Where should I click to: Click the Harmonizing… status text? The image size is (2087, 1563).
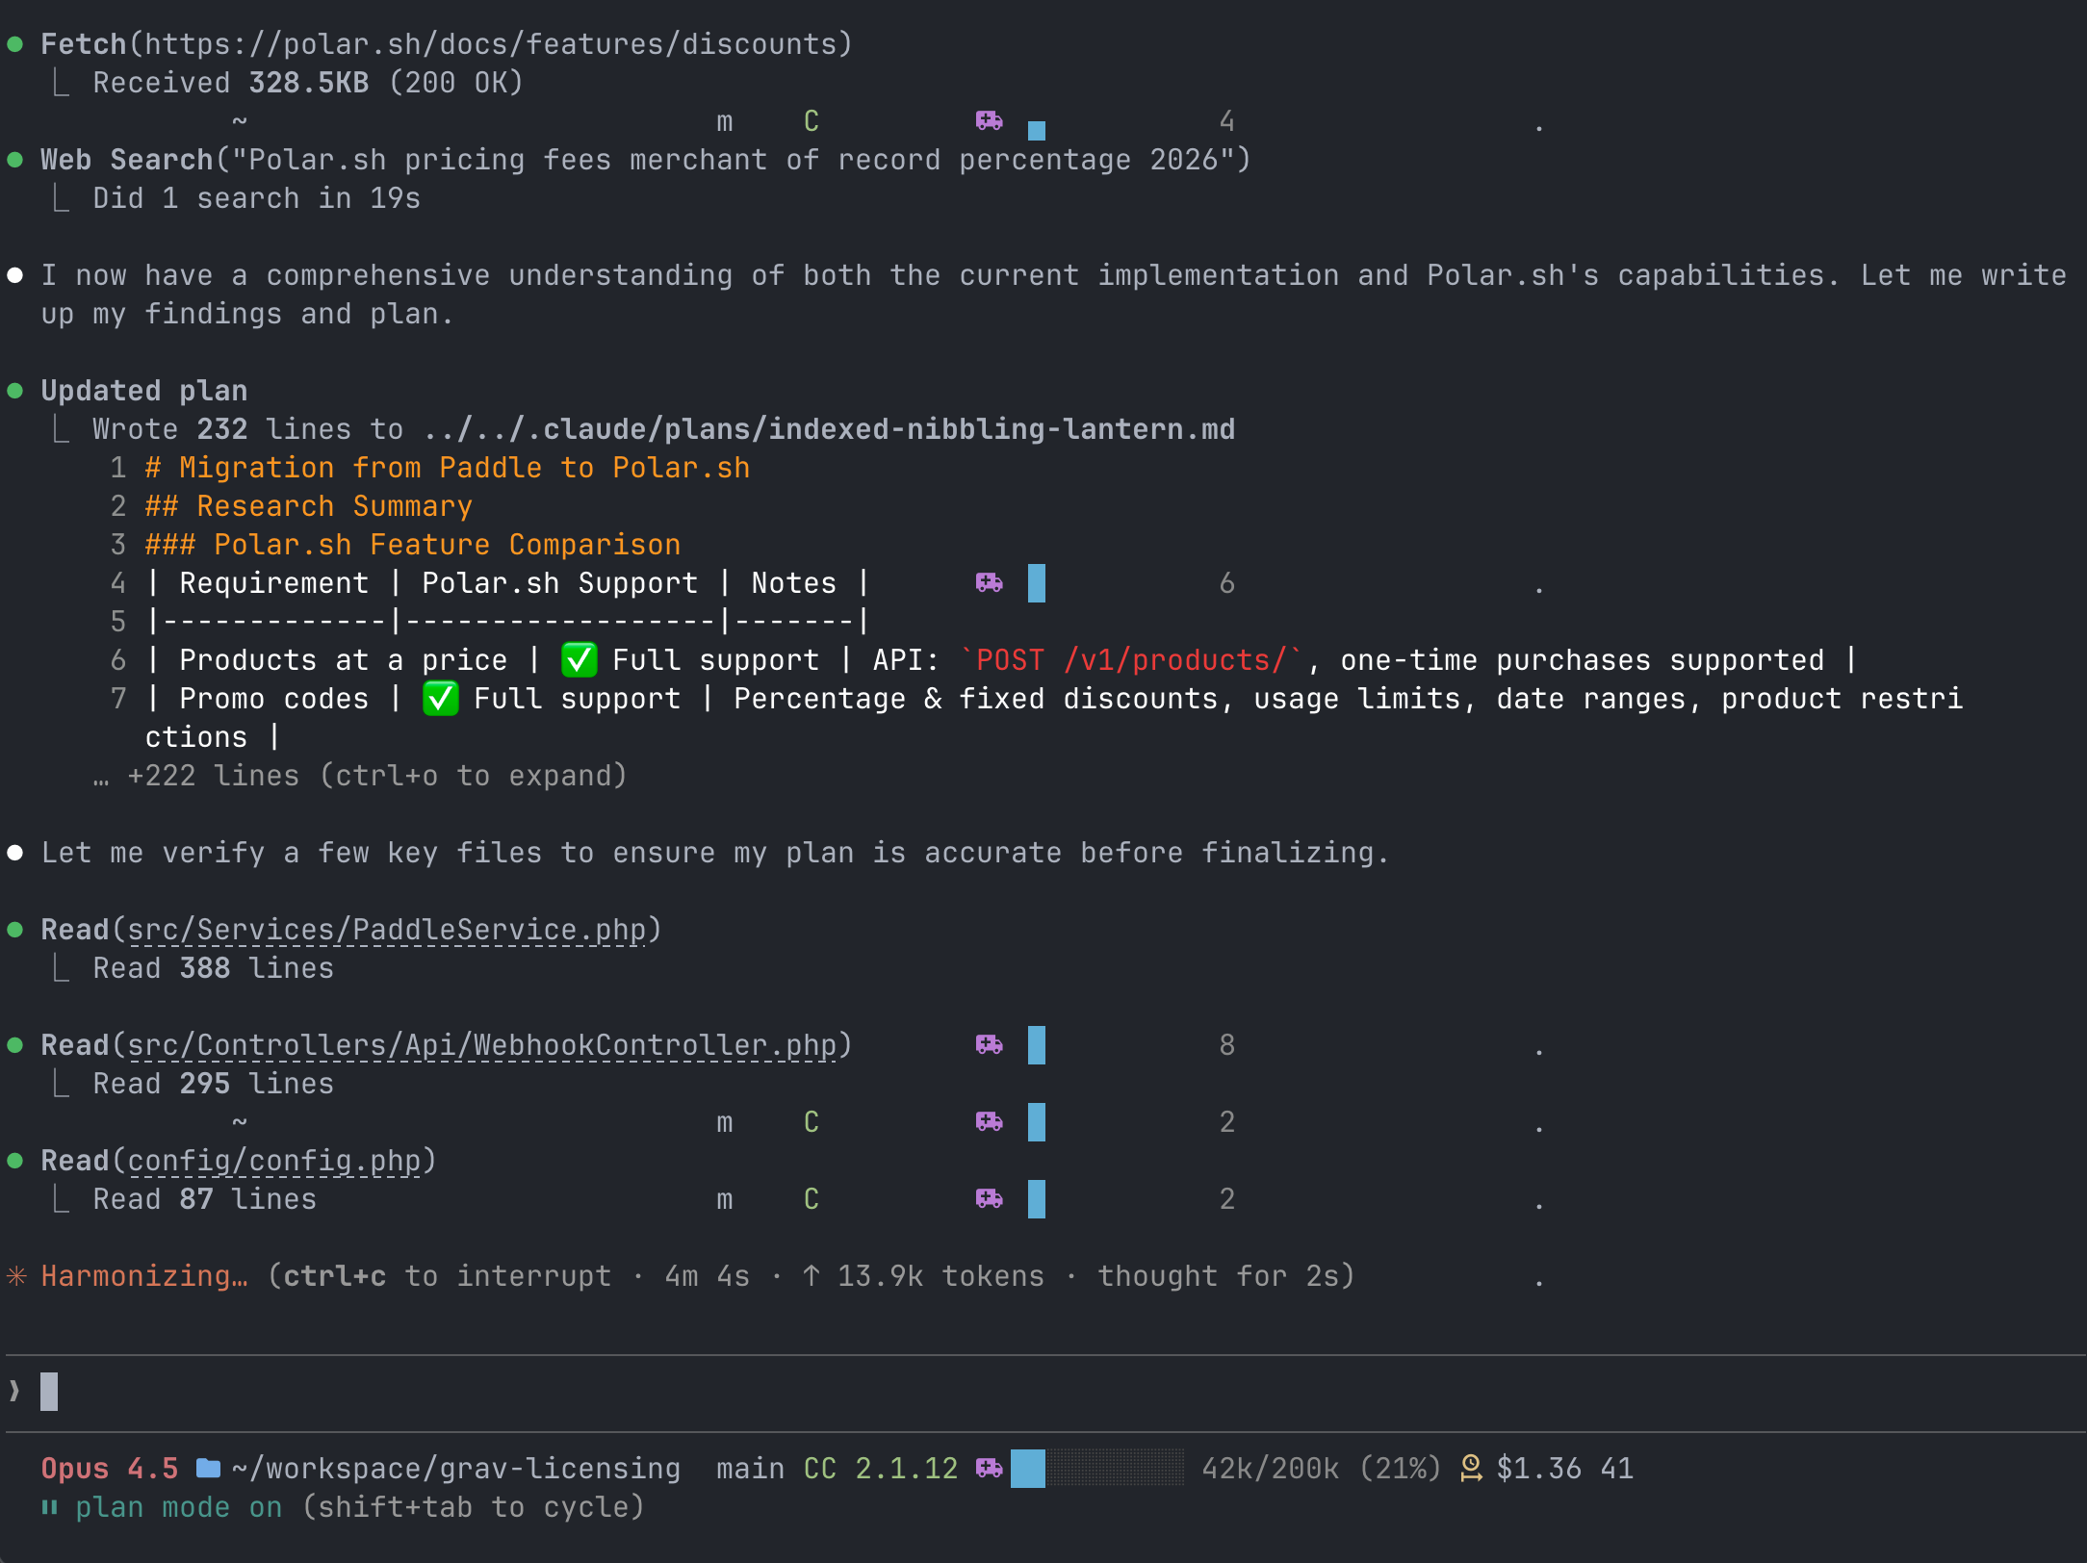pos(144,1276)
